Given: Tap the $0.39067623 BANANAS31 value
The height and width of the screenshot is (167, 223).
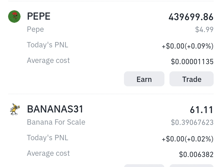Looking at the screenshot, I should coord(192,122).
